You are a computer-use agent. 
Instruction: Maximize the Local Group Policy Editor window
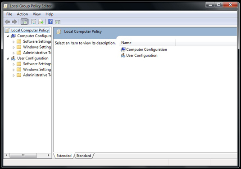click(x=218, y=5)
